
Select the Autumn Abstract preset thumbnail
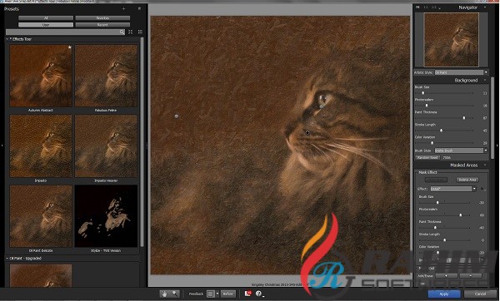pyautogui.click(x=41, y=76)
